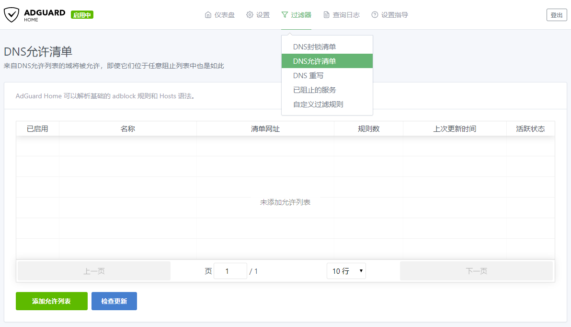Click the AdGuard Home shield logo
This screenshot has width=571, height=327.
[11, 15]
